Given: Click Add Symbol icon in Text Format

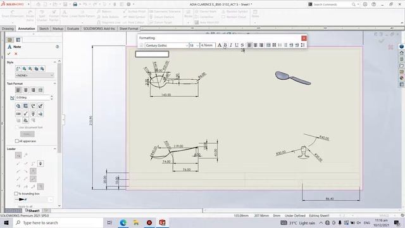Looking at the screenshot, I should (x=33, y=106).
